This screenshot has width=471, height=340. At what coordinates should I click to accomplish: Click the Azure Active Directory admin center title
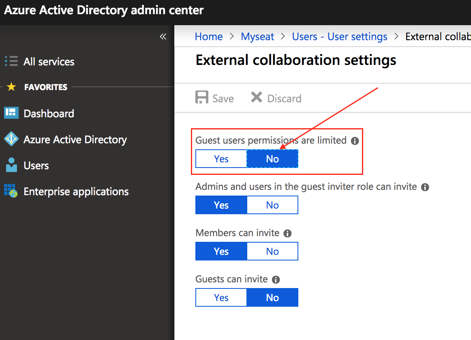click(x=104, y=10)
